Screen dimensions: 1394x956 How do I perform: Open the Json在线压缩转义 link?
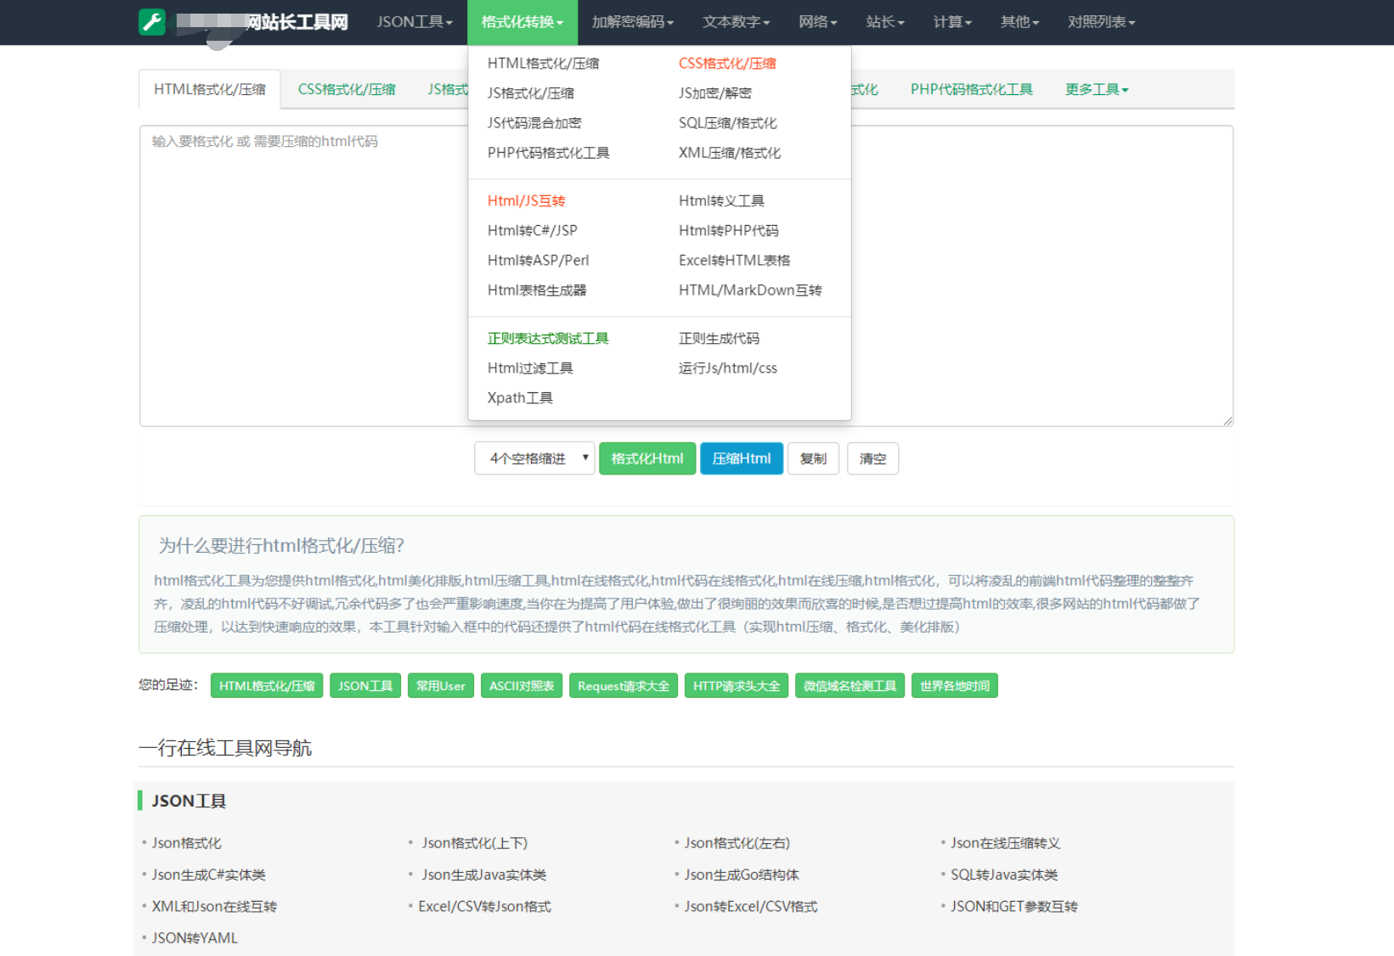pos(1006,843)
